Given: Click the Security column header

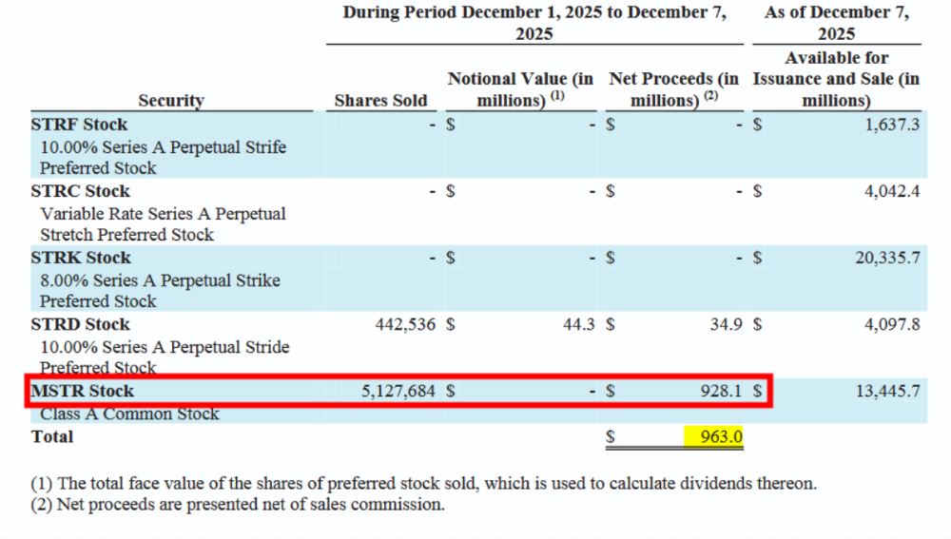Looking at the screenshot, I should [x=171, y=100].
